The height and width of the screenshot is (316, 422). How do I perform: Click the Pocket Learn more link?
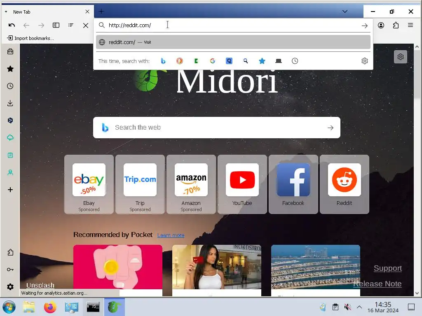pyautogui.click(x=171, y=235)
